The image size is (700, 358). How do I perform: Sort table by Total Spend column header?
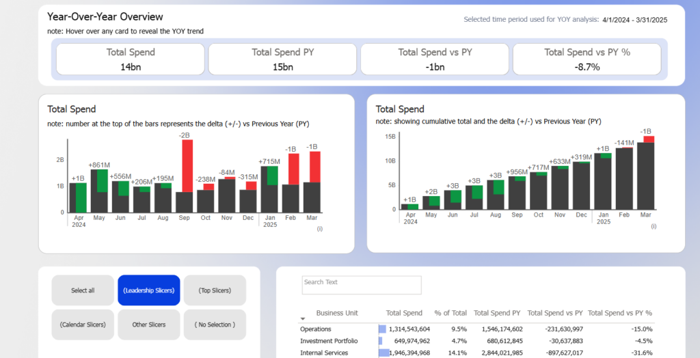404,313
